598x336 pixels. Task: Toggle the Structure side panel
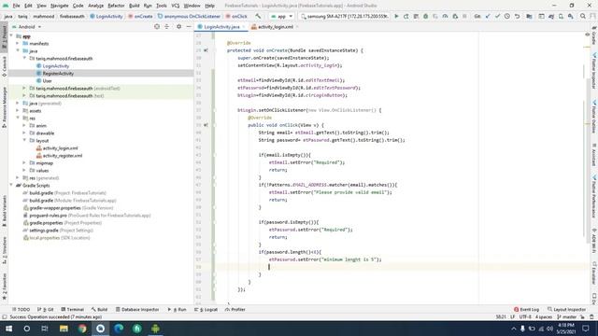4,250
